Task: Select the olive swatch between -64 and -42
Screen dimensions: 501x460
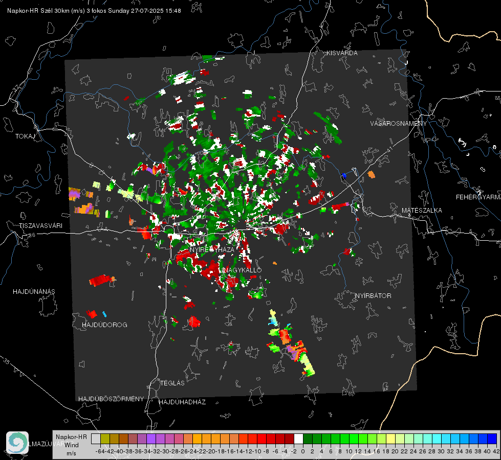Action: 105,439
